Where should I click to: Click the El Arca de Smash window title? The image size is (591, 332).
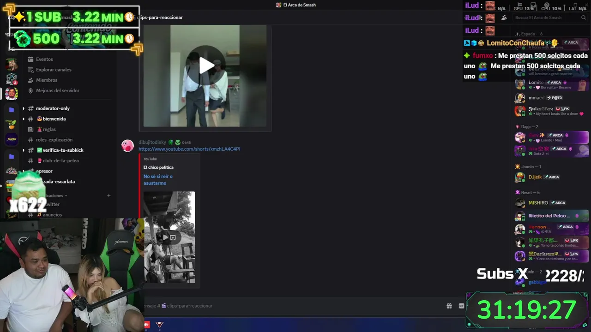click(x=299, y=5)
